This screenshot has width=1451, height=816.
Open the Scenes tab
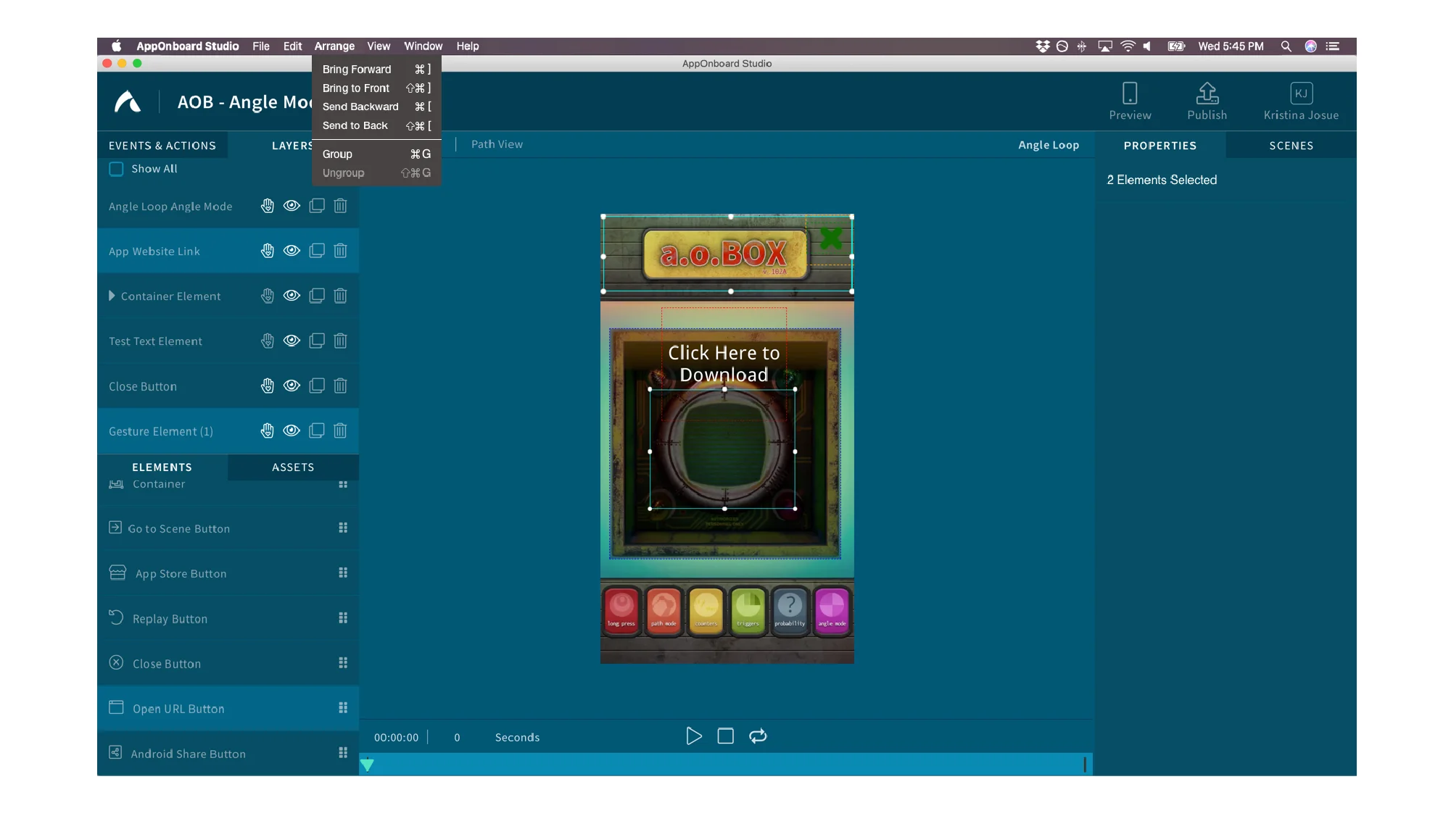click(x=1291, y=146)
